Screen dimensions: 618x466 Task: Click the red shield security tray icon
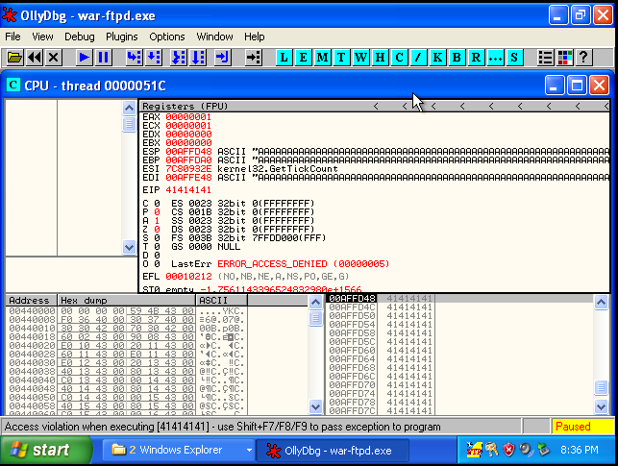coord(508,450)
